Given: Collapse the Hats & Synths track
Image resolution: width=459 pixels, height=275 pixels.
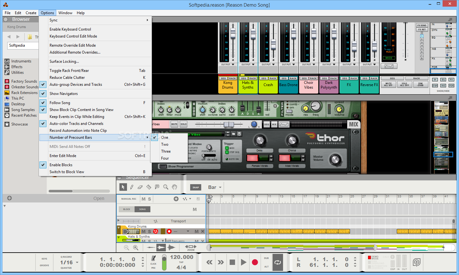Looking at the screenshot, I should (119, 237).
